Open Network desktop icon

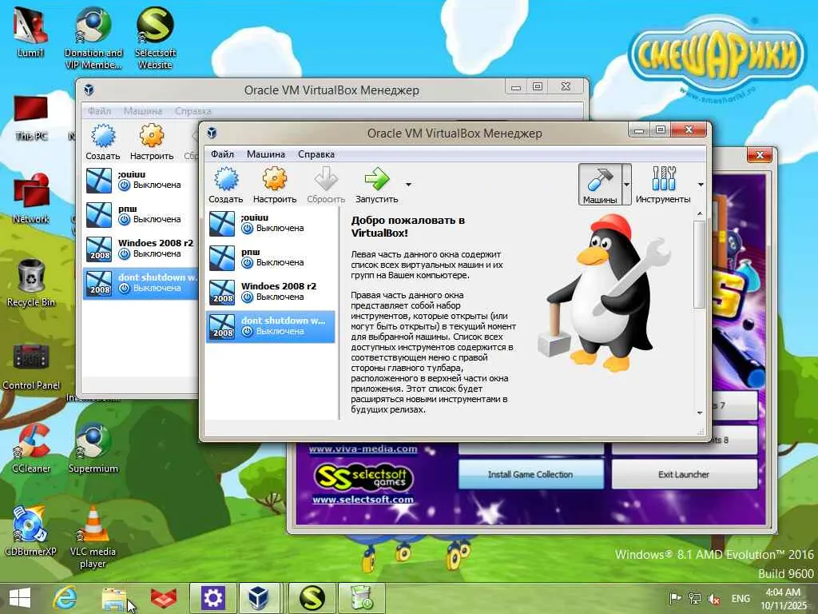click(x=31, y=198)
